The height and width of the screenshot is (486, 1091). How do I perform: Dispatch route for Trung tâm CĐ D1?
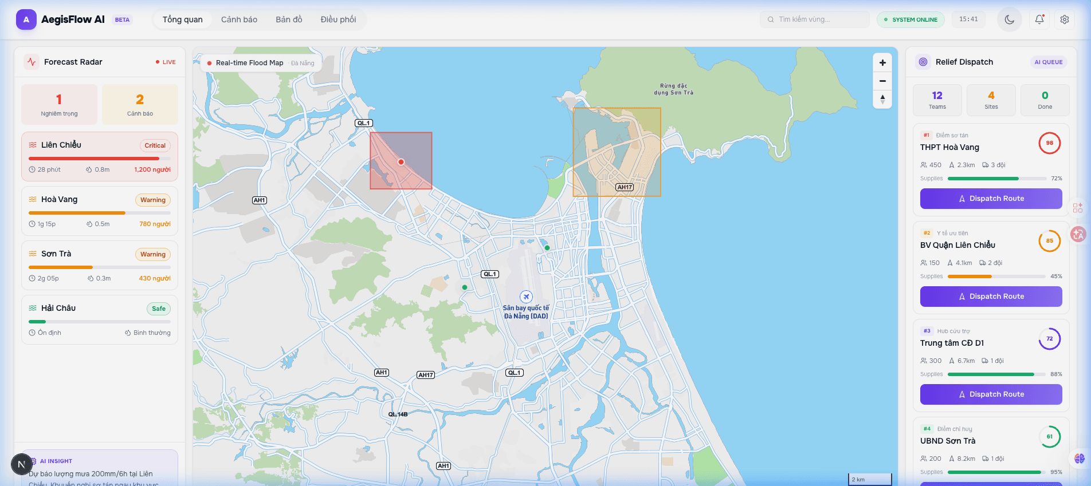991,394
